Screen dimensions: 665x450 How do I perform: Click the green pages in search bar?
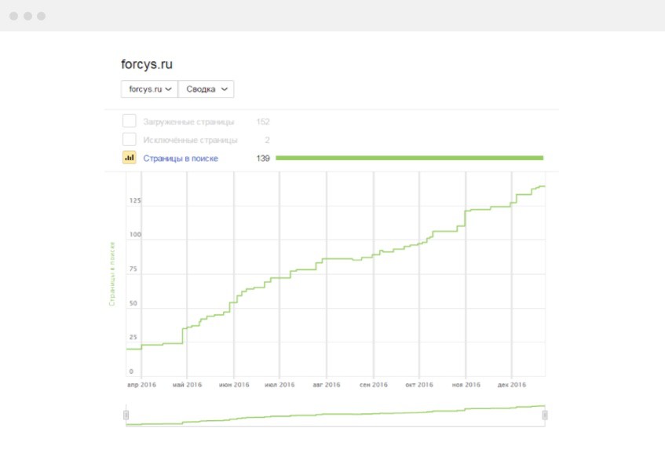pos(409,158)
